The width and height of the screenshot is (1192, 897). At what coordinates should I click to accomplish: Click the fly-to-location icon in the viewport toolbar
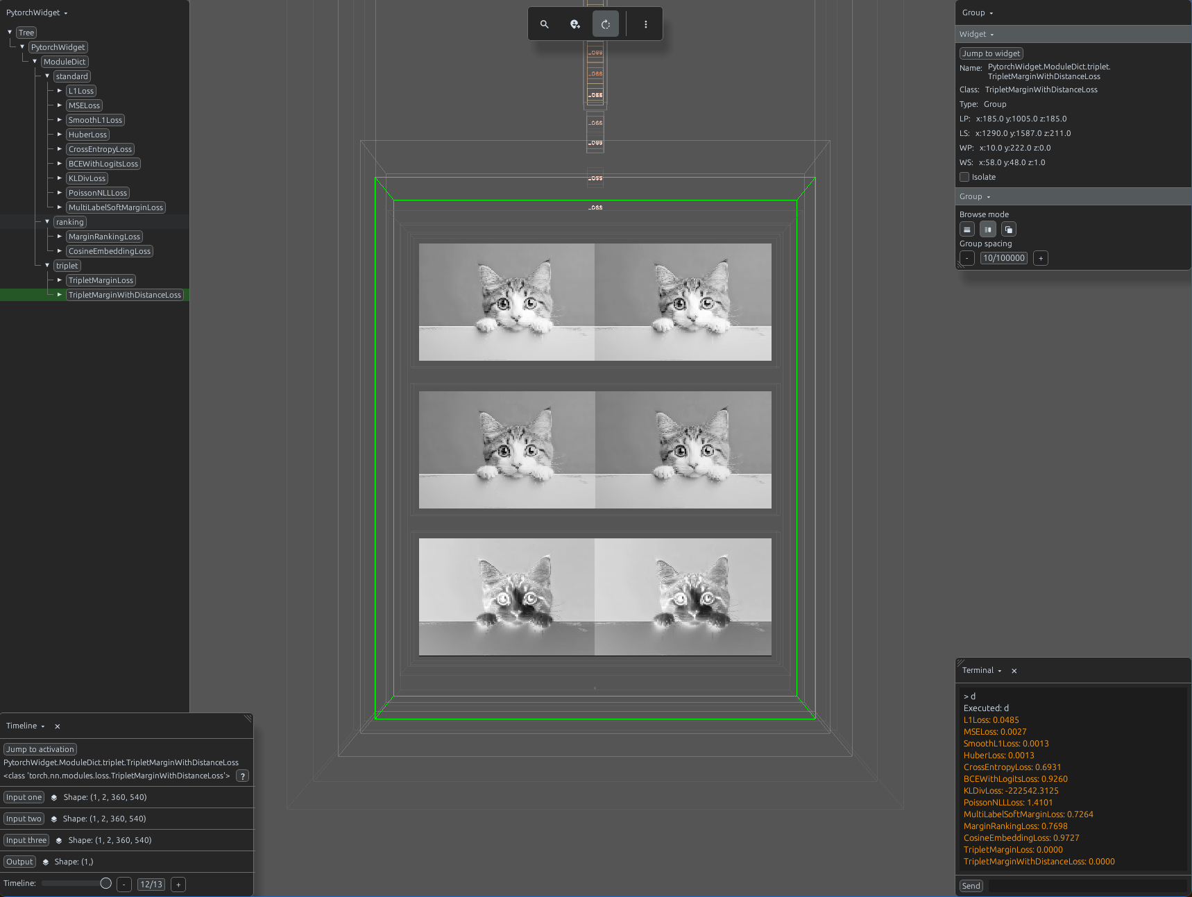[575, 24]
